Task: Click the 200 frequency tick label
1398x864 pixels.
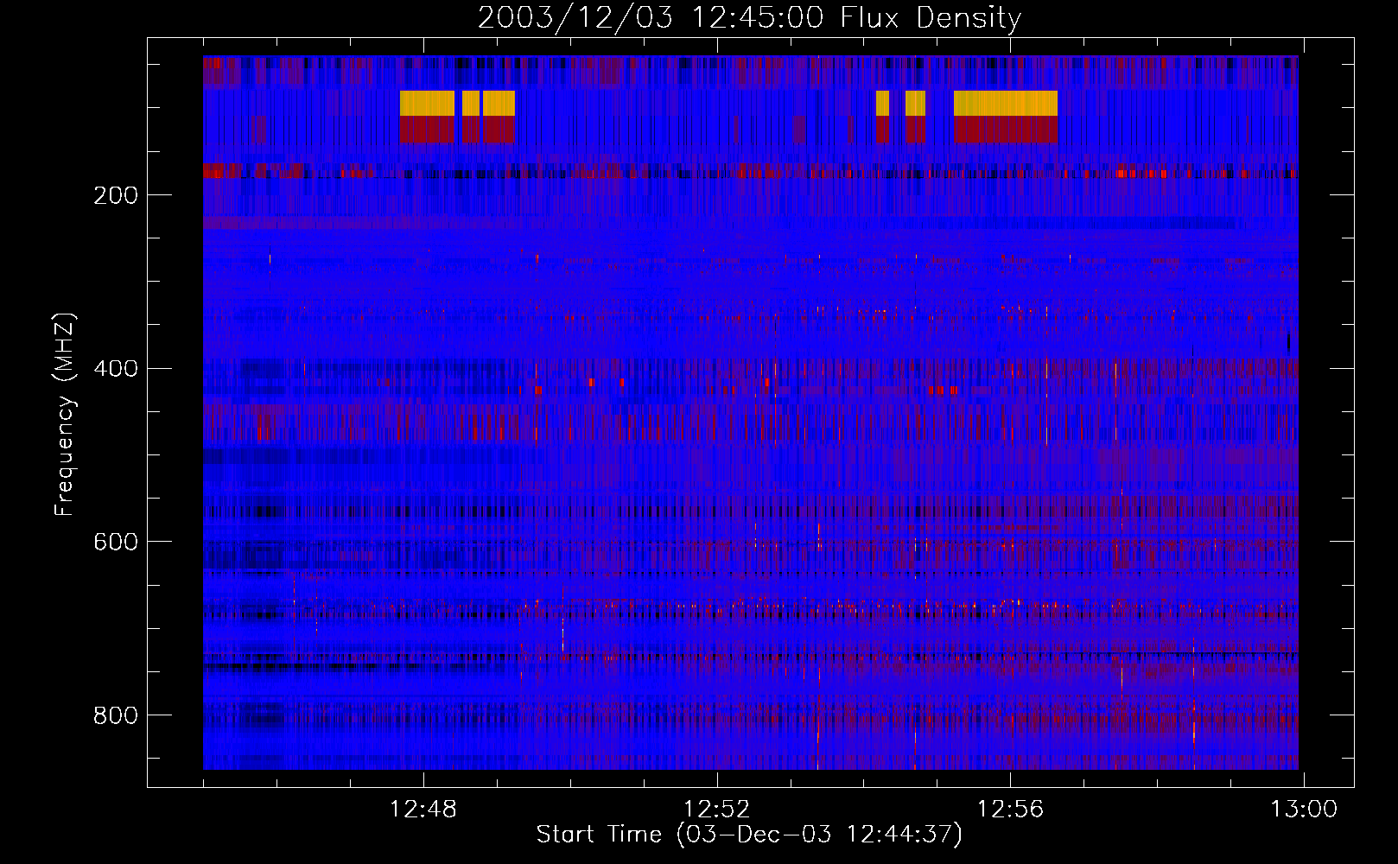Action: click(x=116, y=195)
